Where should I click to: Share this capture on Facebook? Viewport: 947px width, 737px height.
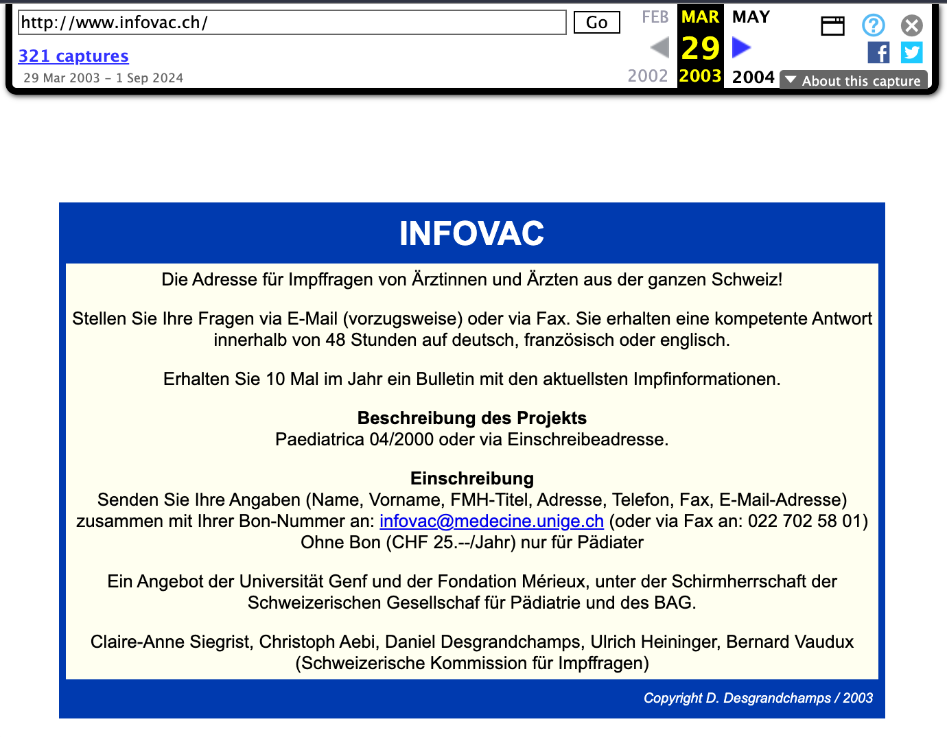[878, 52]
